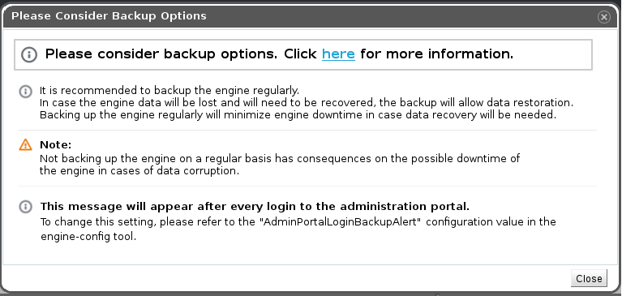Click the orange warning triangle beside Note
Viewport: 622px width, 296px height.
[x=25, y=145]
